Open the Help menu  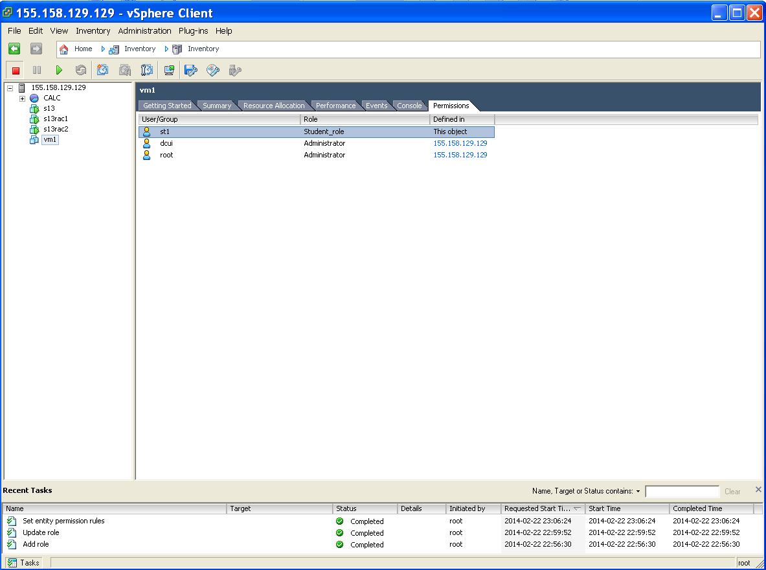(224, 31)
